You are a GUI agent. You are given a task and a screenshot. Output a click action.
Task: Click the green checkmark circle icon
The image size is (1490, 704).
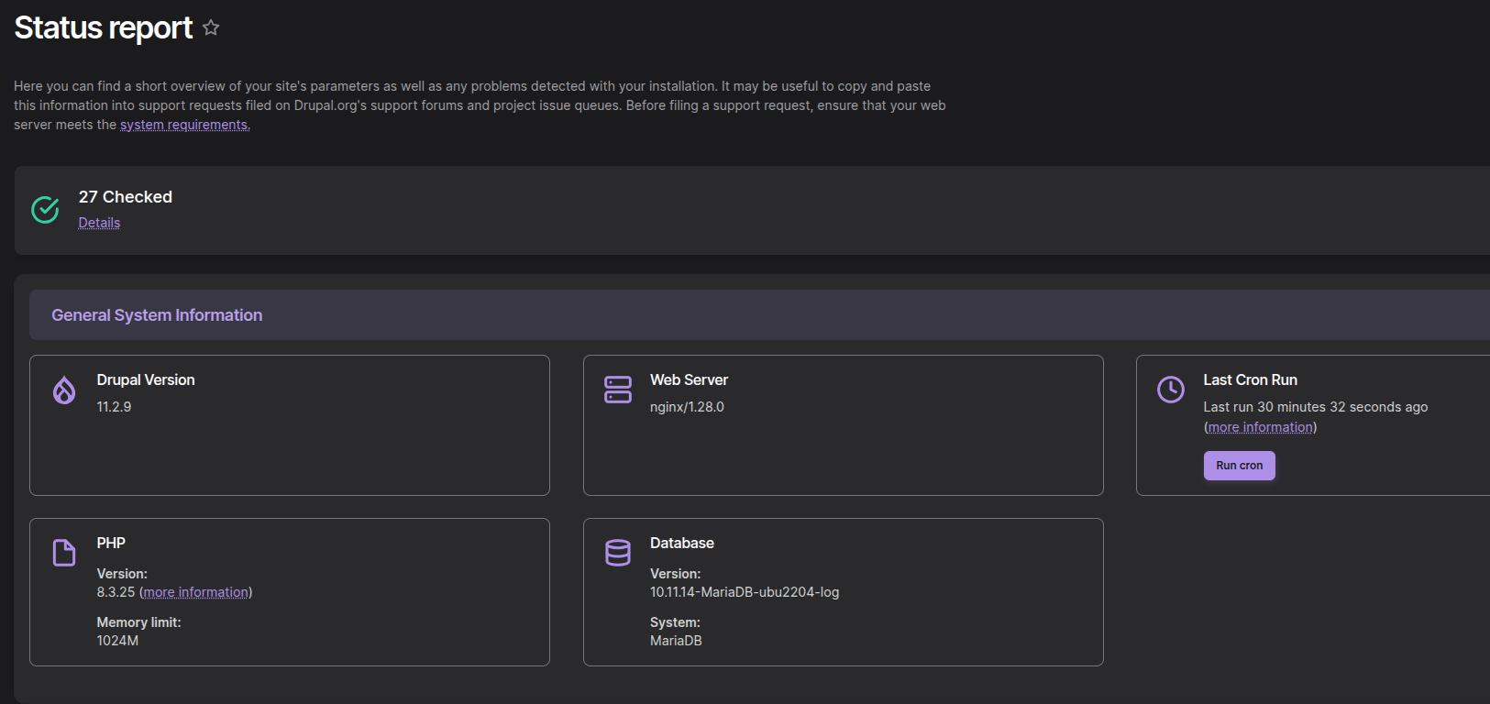[x=45, y=210]
